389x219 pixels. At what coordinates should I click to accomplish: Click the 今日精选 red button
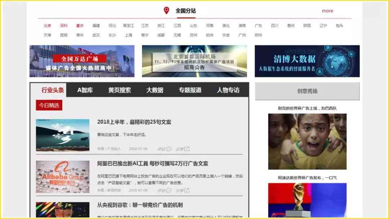tap(49, 105)
